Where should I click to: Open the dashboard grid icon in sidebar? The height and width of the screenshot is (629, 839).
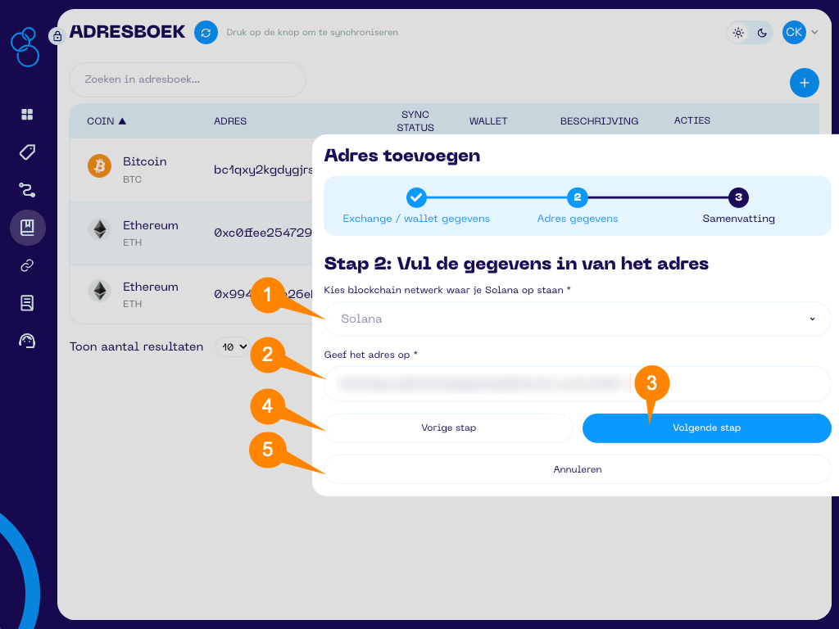(x=27, y=115)
